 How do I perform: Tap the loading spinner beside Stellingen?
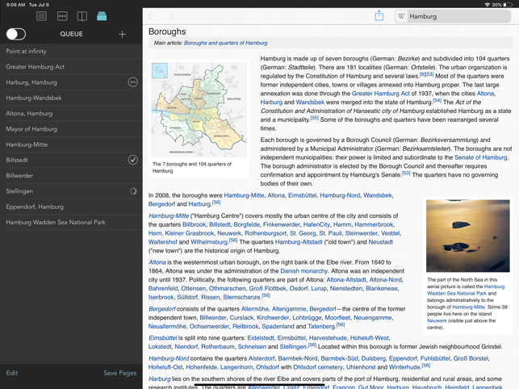click(x=132, y=191)
